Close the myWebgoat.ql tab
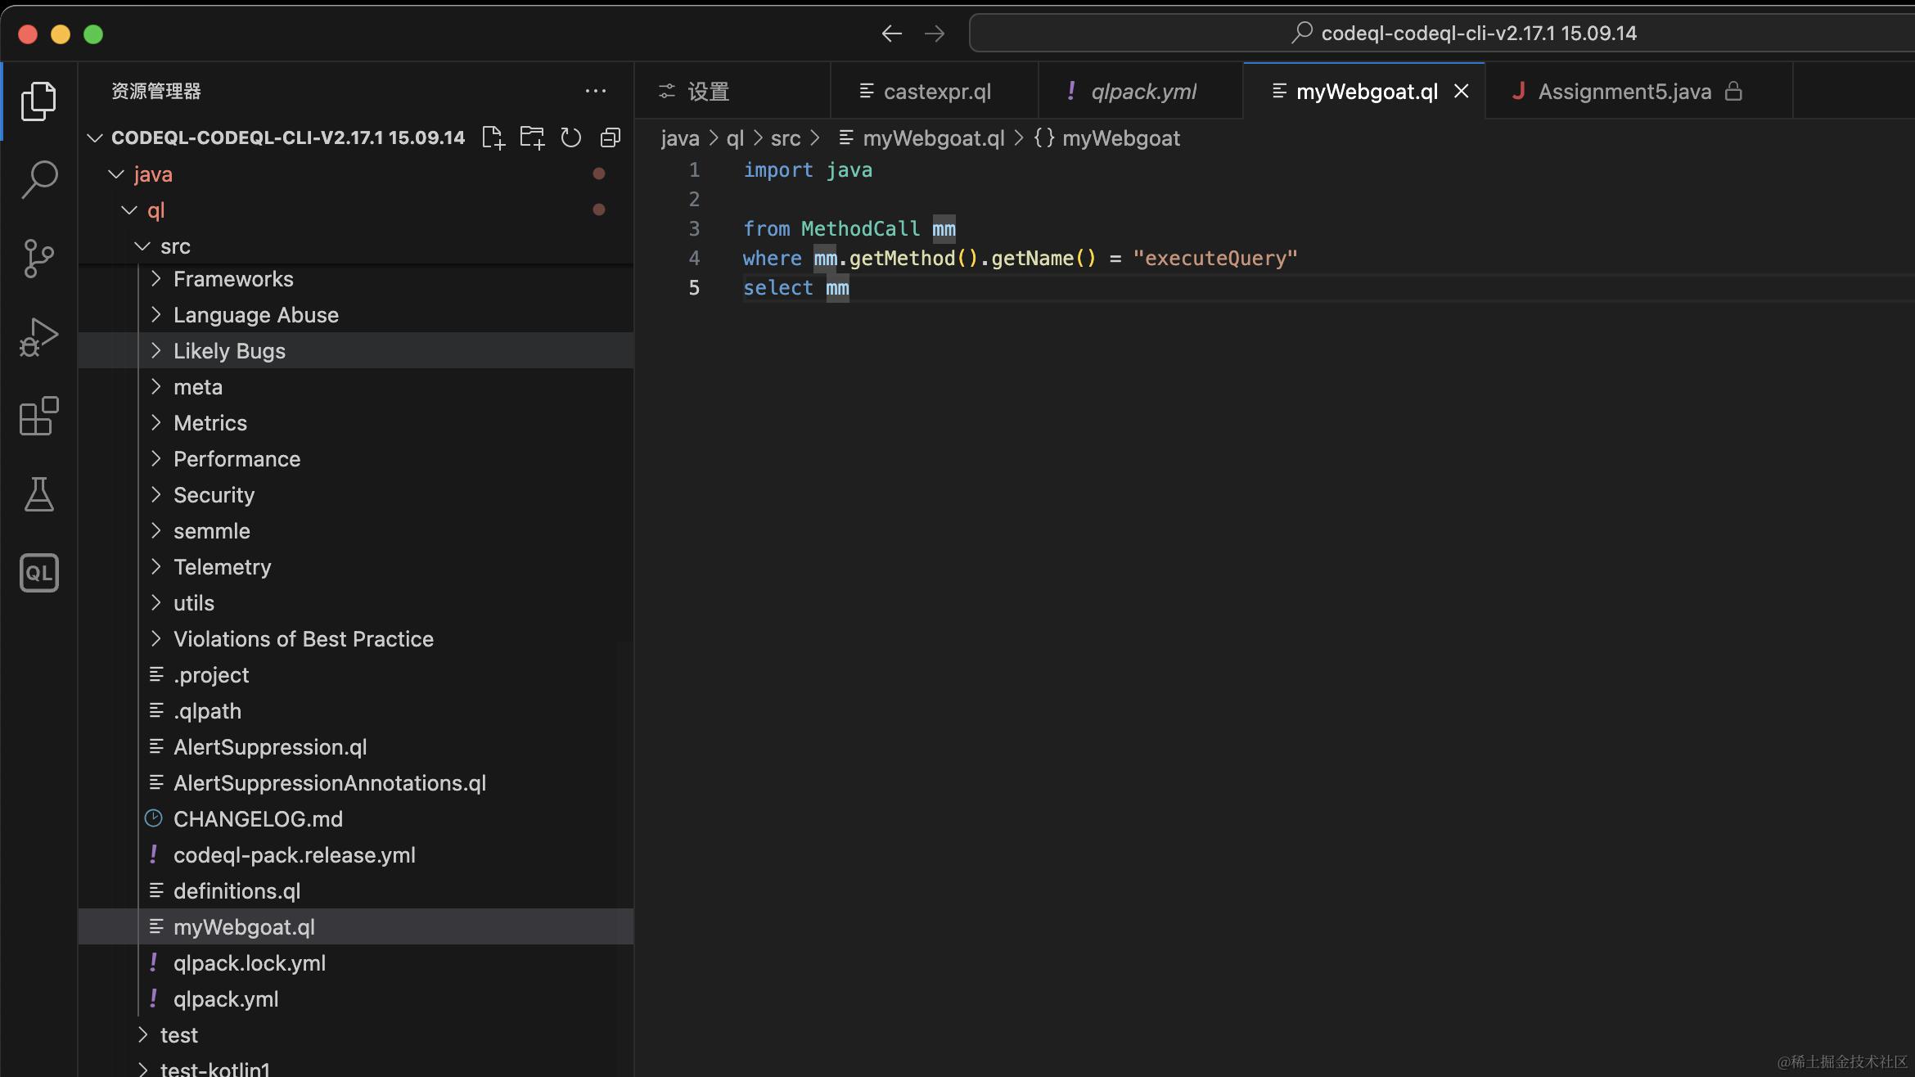 (1462, 92)
